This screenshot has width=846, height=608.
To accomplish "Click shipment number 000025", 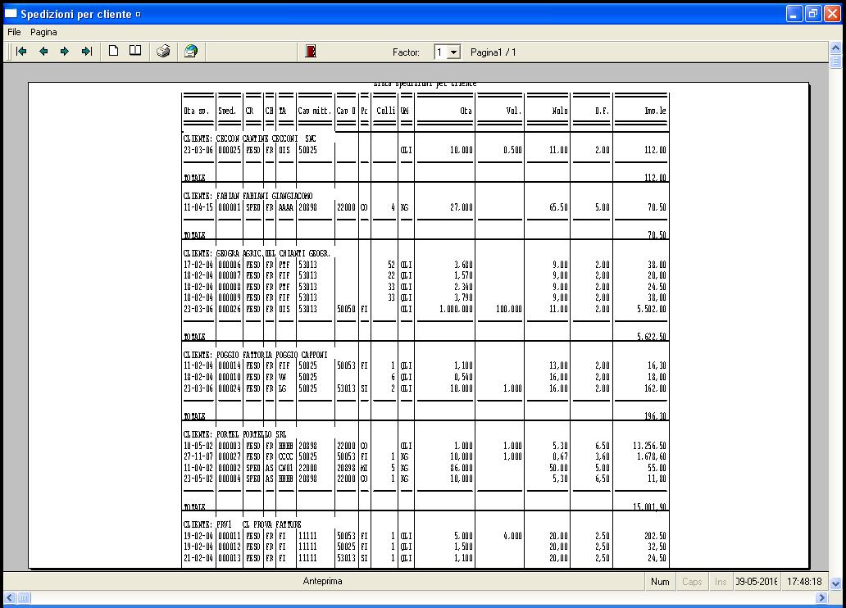I will [x=230, y=150].
